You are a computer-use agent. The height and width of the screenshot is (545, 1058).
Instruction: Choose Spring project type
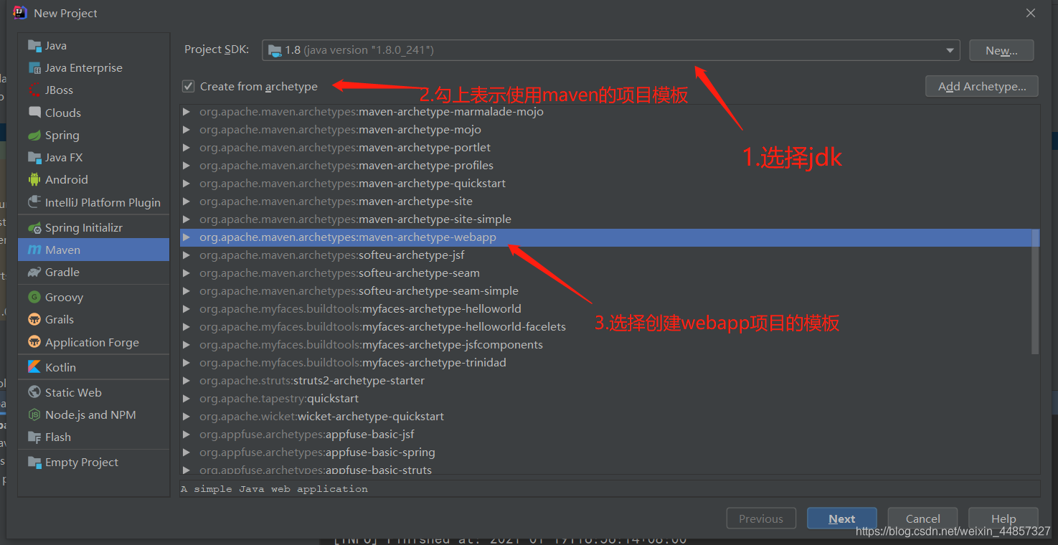pos(94,136)
